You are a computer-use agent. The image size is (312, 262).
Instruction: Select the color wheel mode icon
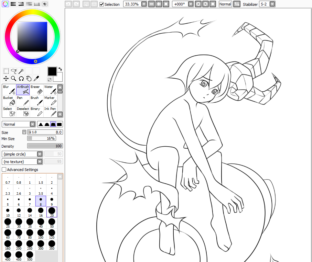(x=6, y=4)
